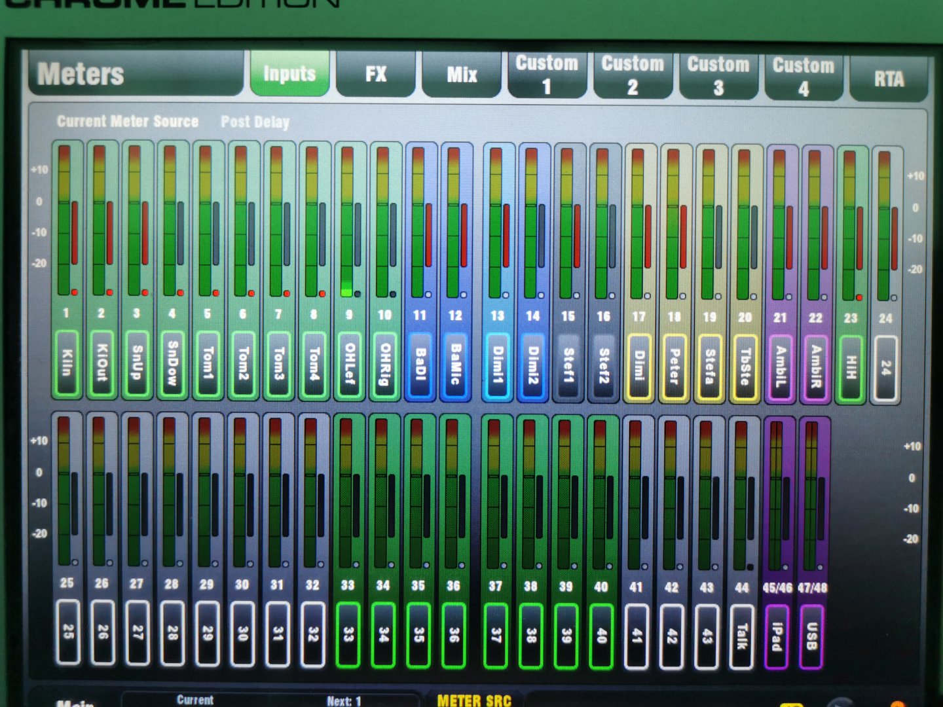The height and width of the screenshot is (707, 943).
Task: Select the Peter channel 18 label
Action: click(x=674, y=367)
